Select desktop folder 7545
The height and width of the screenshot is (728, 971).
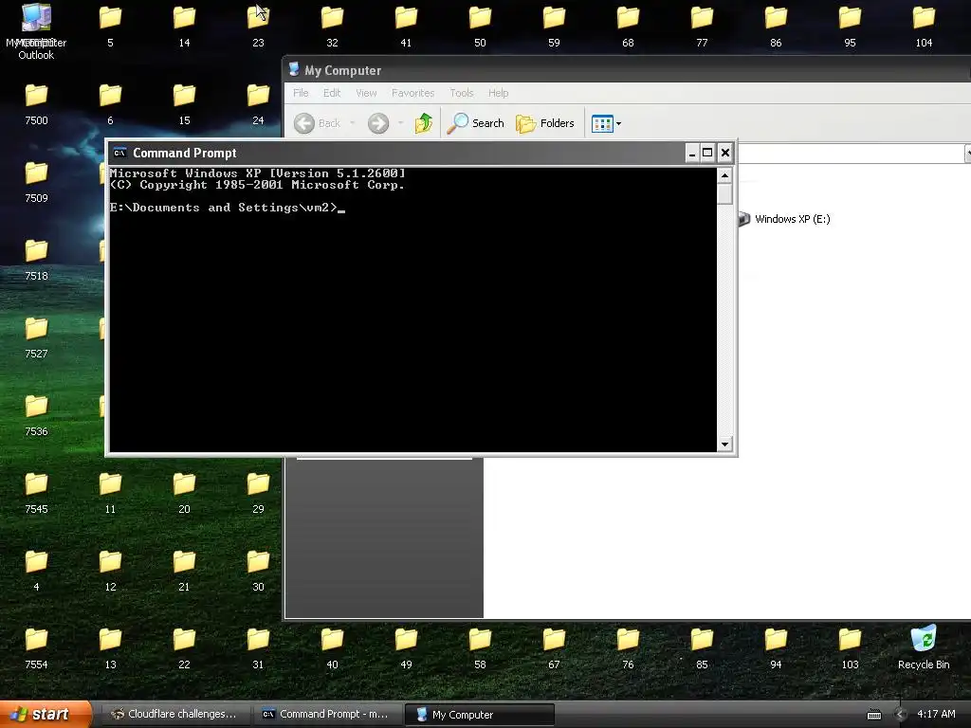pos(36,493)
